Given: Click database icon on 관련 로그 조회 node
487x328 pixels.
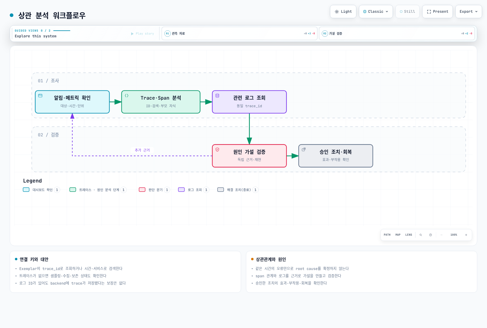Looking at the screenshot, I should coord(217,96).
